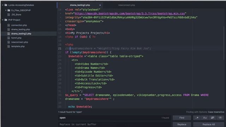Place cursor on 'echo $newtable;' line

pyautogui.click(x=80, y=107)
